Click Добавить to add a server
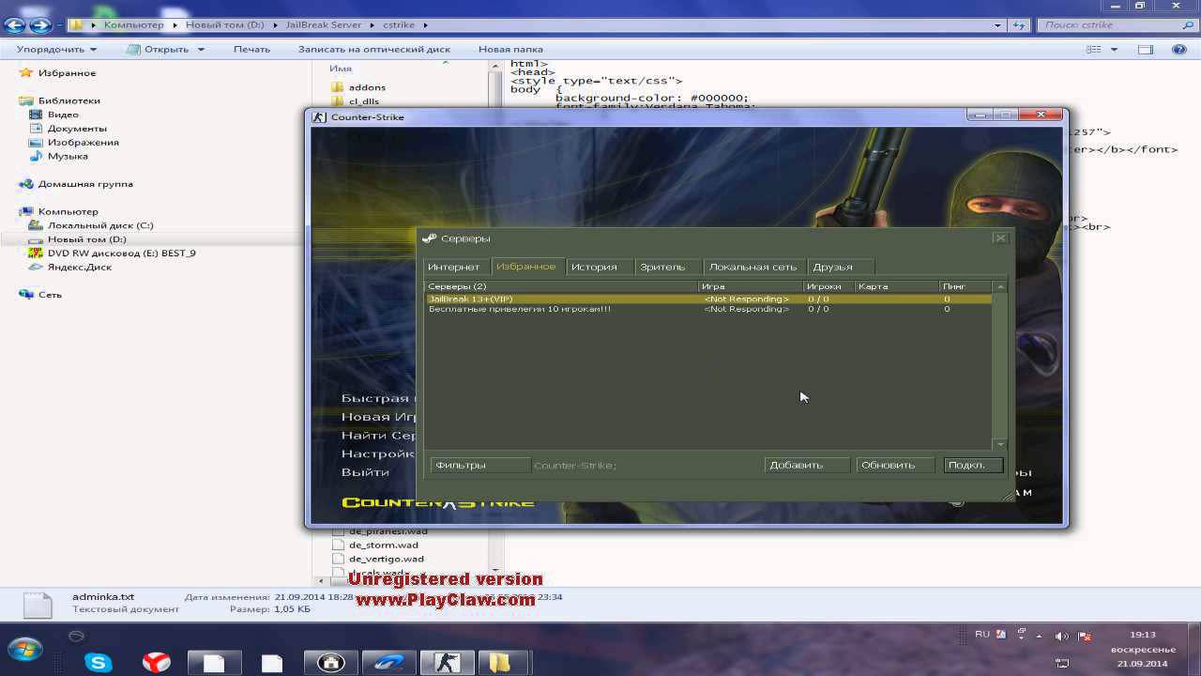Screen dimensions: 1201x676 pos(807,465)
